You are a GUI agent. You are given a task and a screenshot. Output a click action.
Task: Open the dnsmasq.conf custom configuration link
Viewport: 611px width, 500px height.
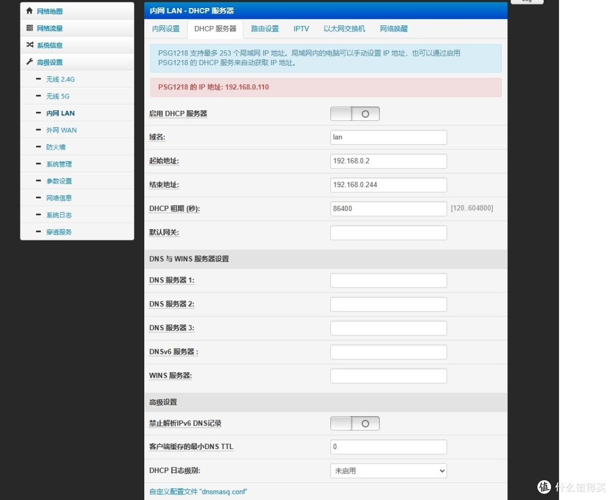pyautogui.click(x=197, y=492)
